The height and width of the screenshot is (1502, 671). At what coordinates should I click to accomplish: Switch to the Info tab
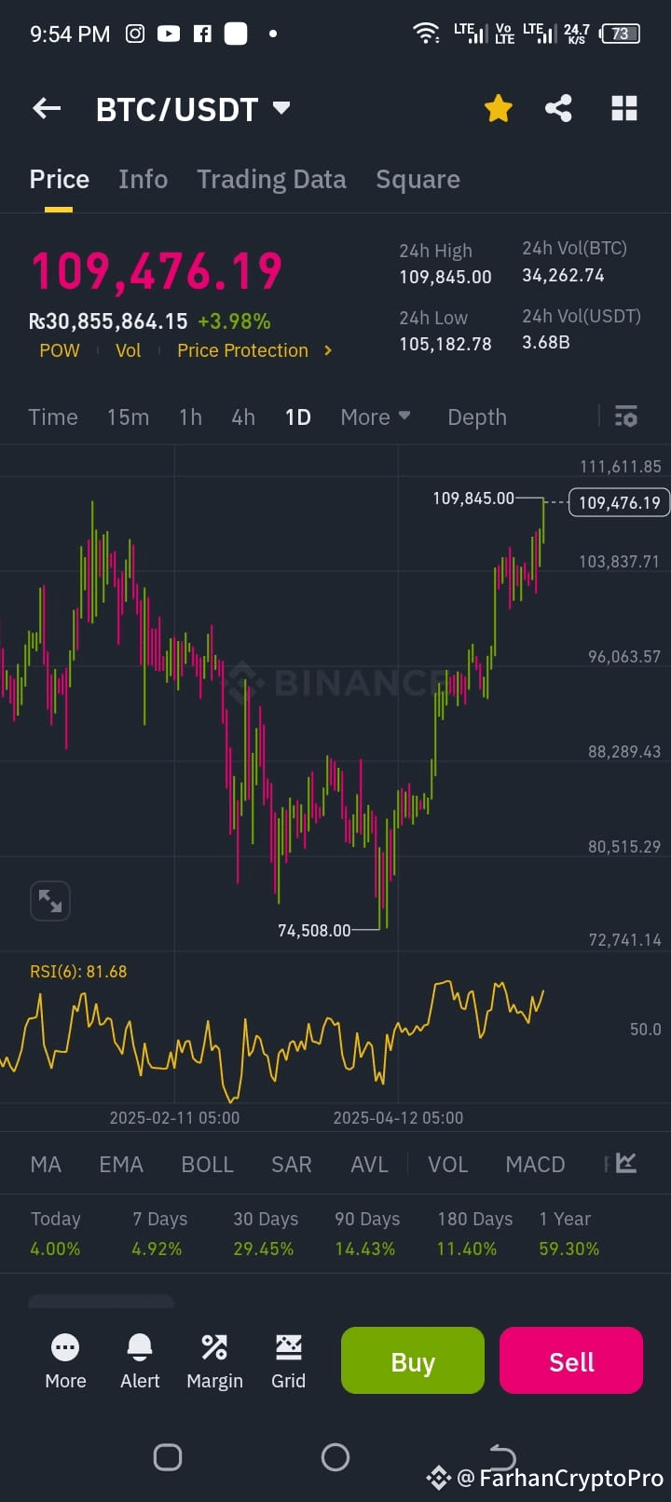tap(144, 179)
